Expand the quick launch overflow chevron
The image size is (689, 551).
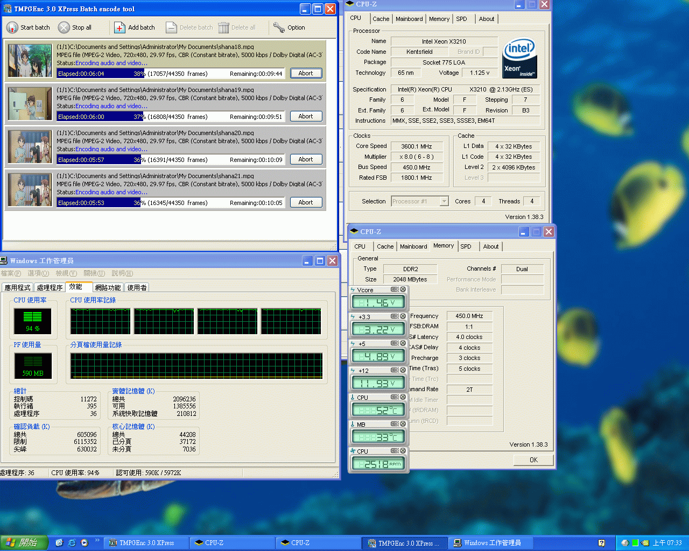pyautogui.click(x=97, y=540)
